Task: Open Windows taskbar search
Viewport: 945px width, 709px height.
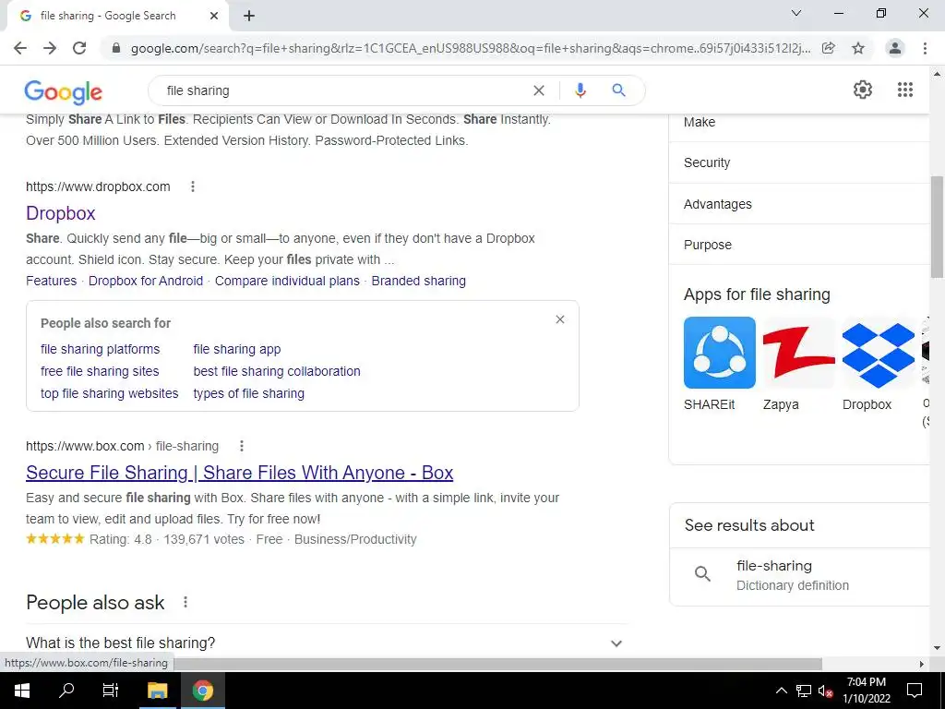Action: pos(66,691)
